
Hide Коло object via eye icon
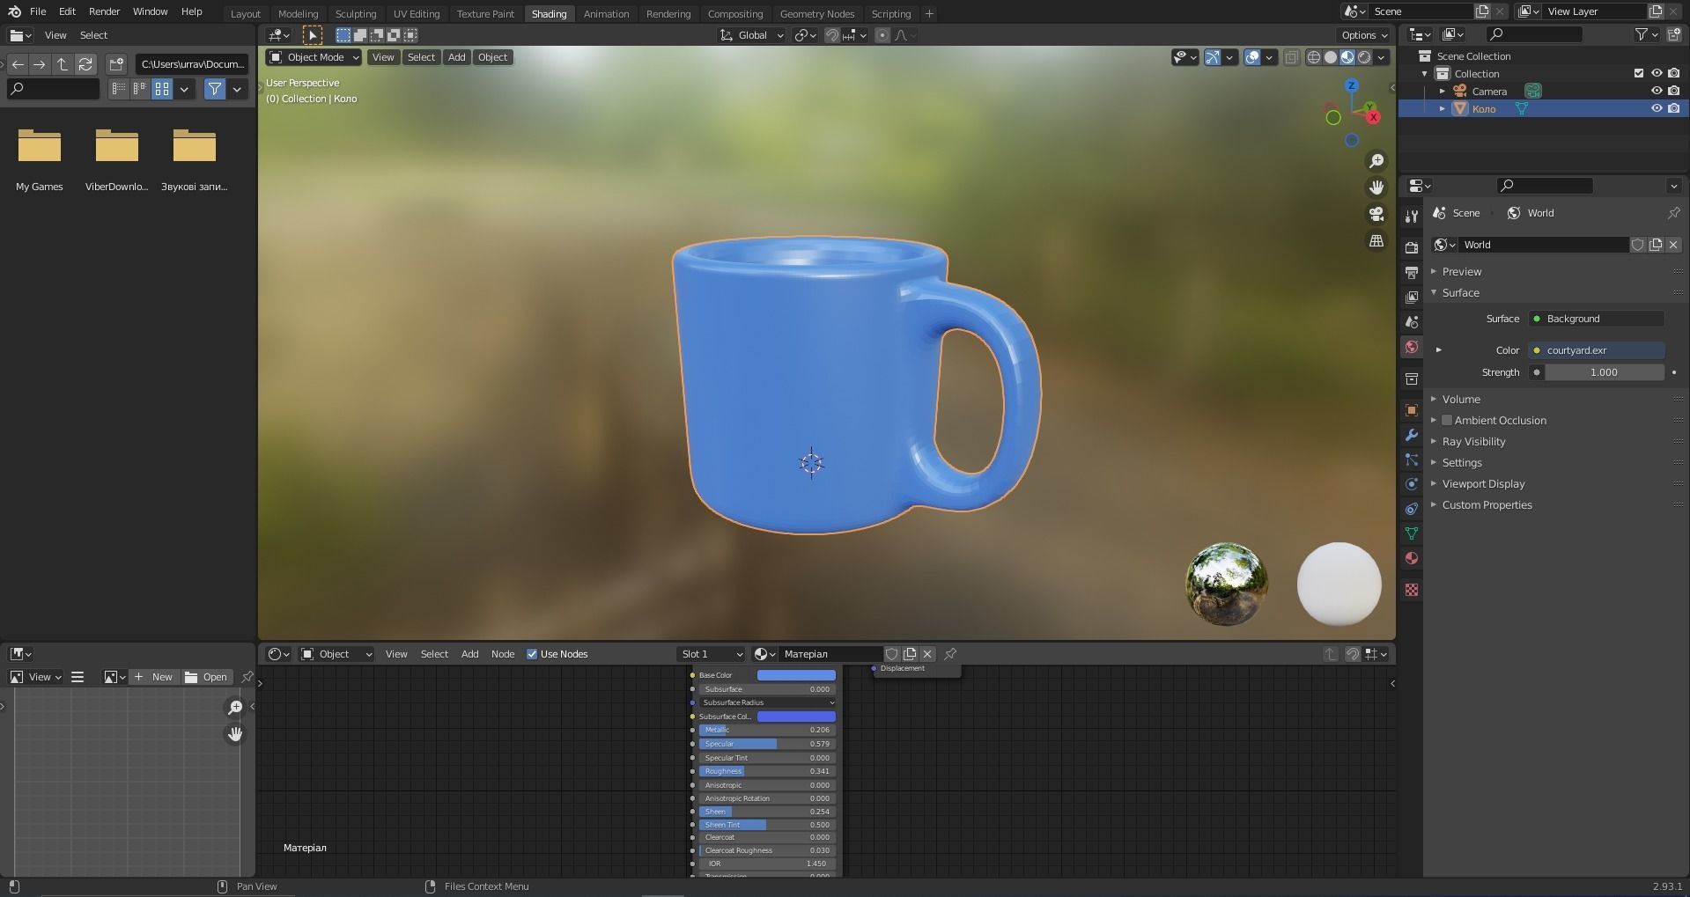click(x=1657, y=109)
